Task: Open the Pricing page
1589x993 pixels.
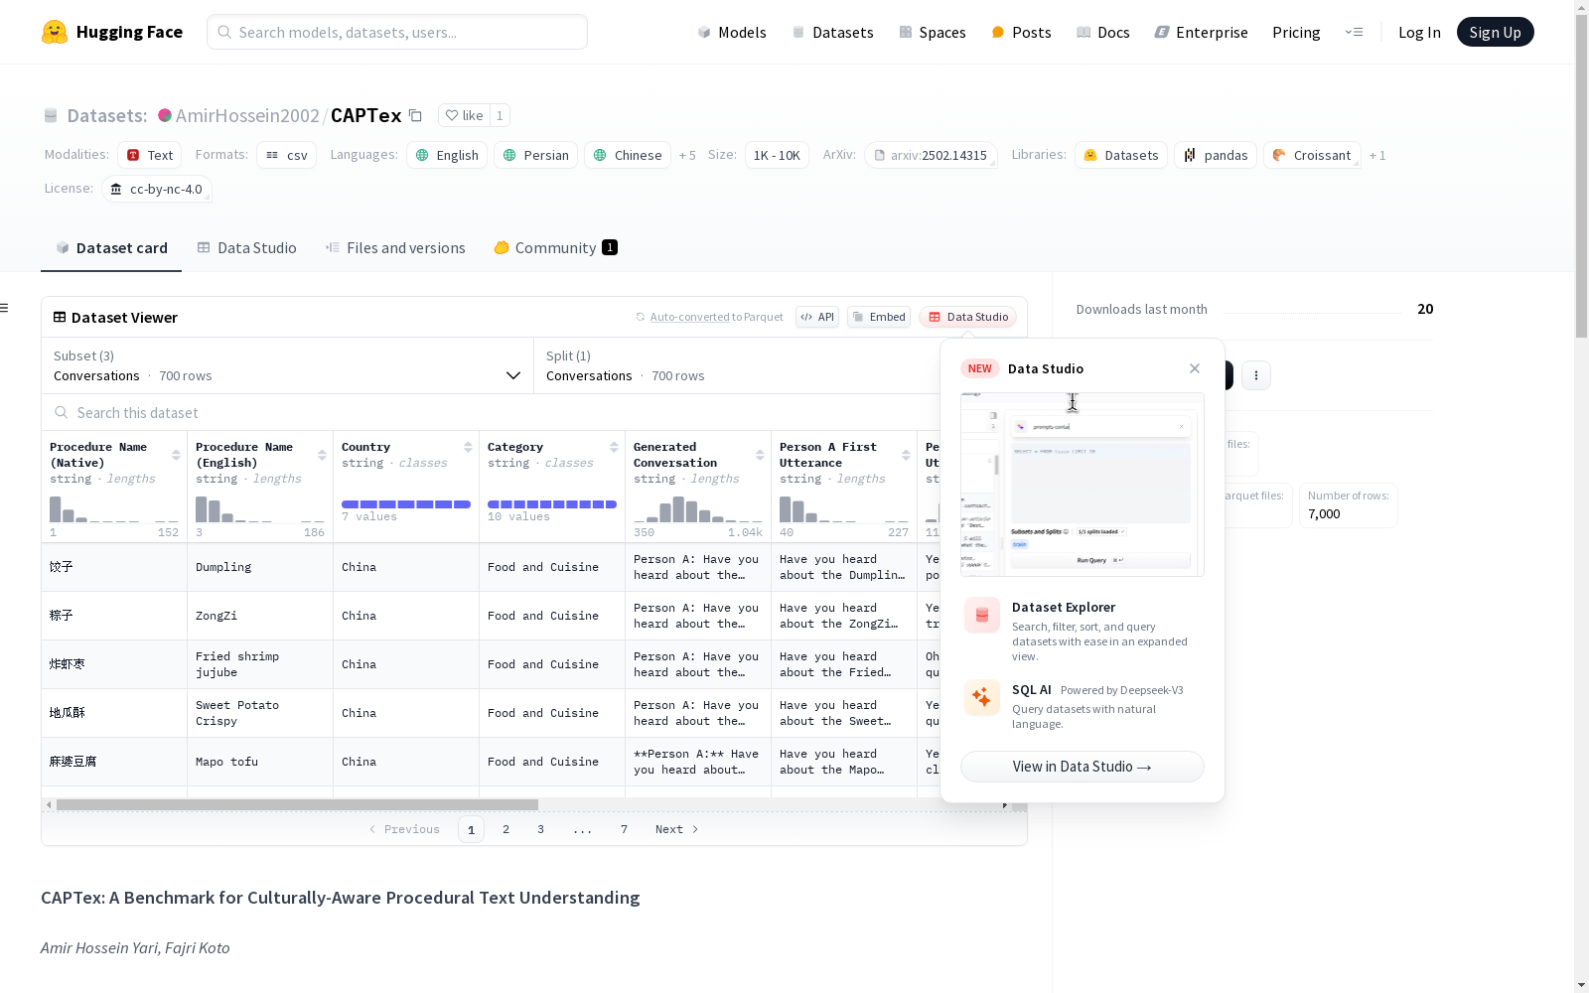Action: click(1296, 32)
